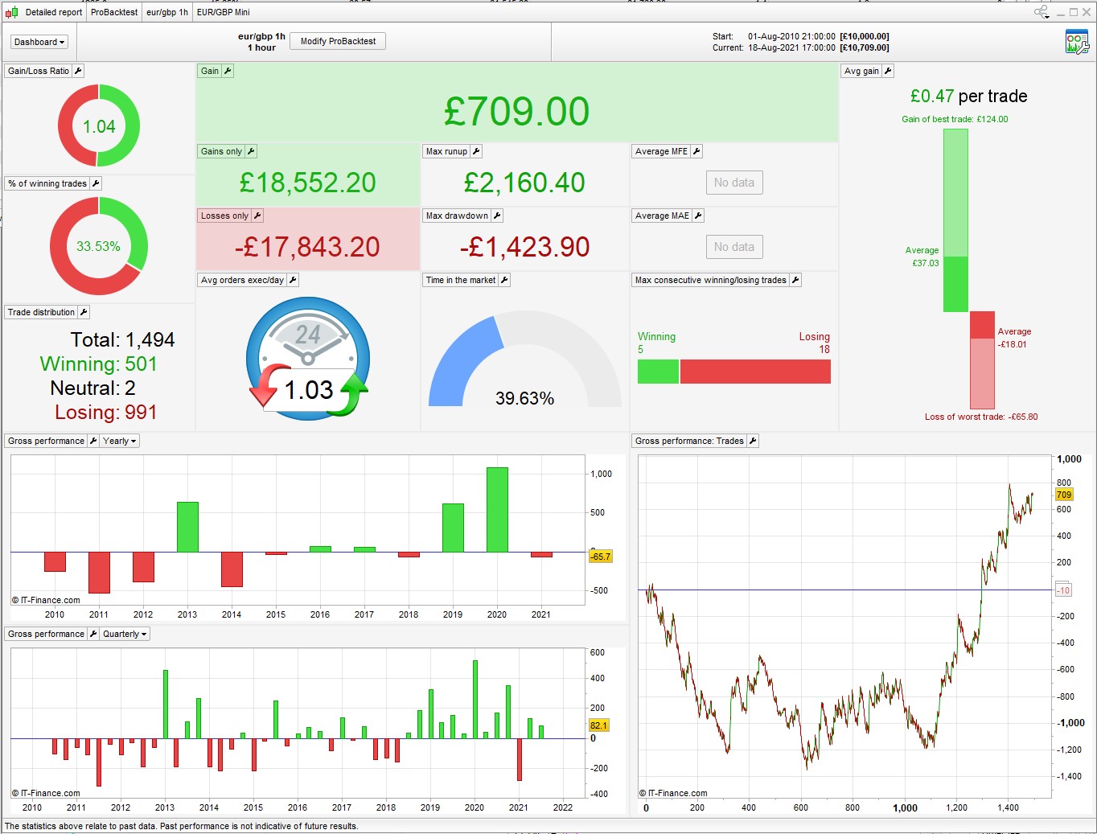Image resolution: width=1097 pixels, height=834 pixels.
Task: Open the Max runup wrench settings
Action: [x=476, y=151]
